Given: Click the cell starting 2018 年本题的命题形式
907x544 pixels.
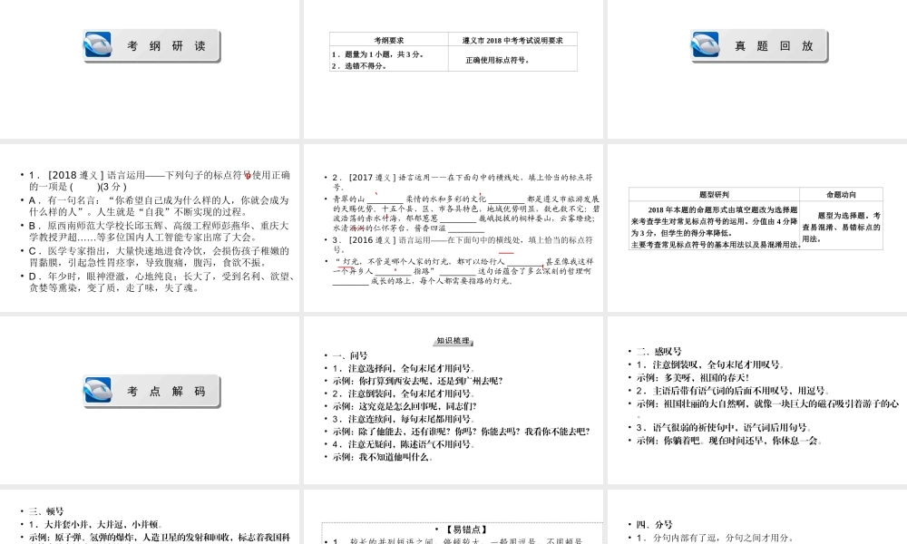Looking at the screenshot, I should 715,228.
